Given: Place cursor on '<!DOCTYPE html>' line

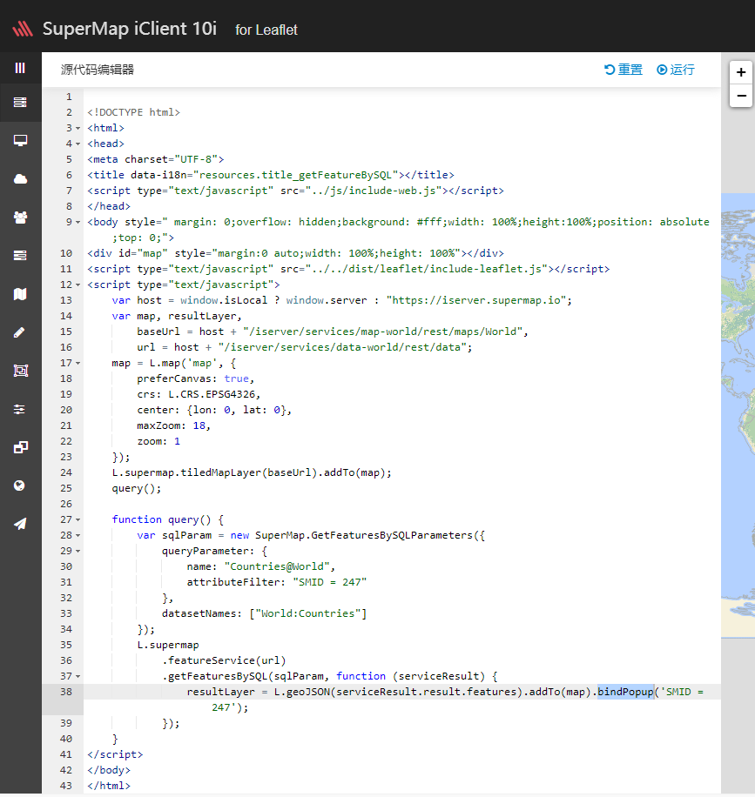Looking at the screenshot, I should click(133, 112).
